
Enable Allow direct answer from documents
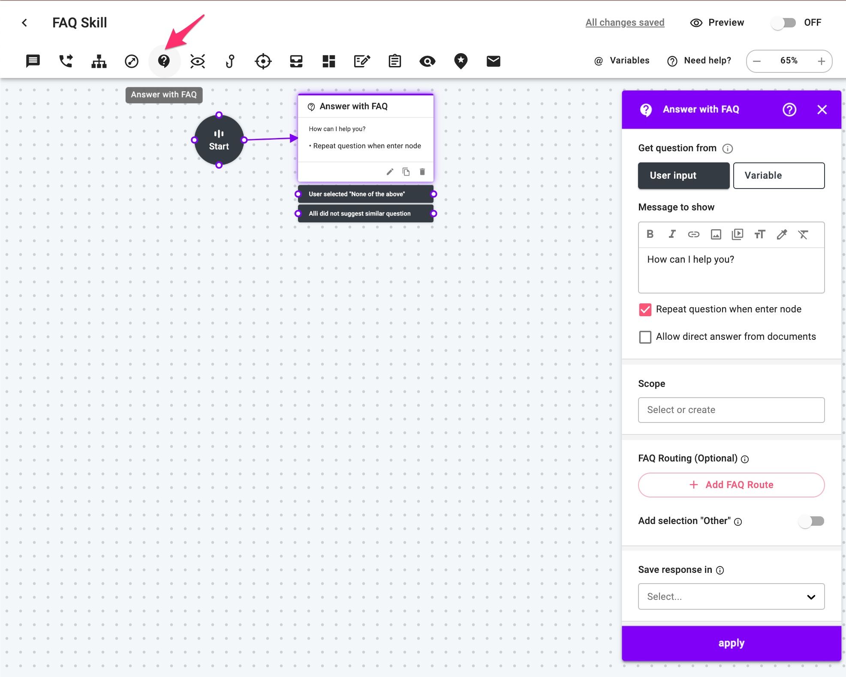(645, 337)
